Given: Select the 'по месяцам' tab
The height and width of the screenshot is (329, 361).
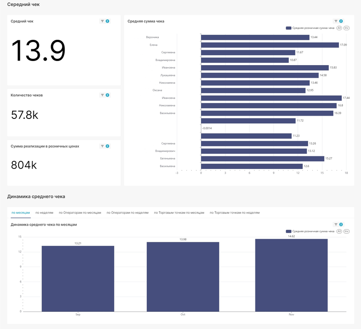Looking at the screenshot, I should click(x=21, y=212).
